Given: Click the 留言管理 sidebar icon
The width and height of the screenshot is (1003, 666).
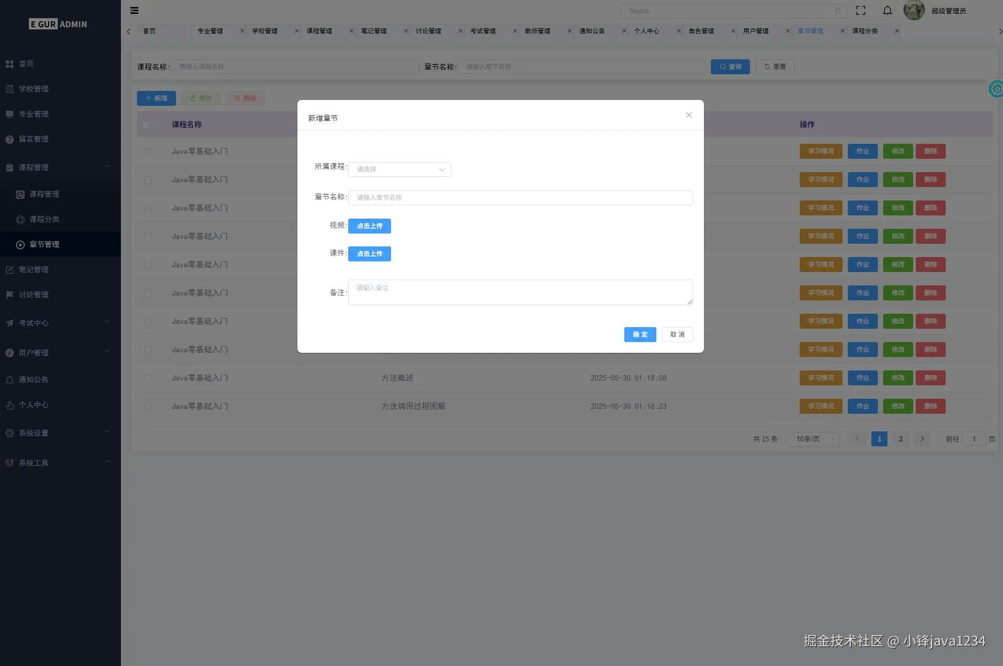Looking at the screenshot, I should (x=10, y=139).
